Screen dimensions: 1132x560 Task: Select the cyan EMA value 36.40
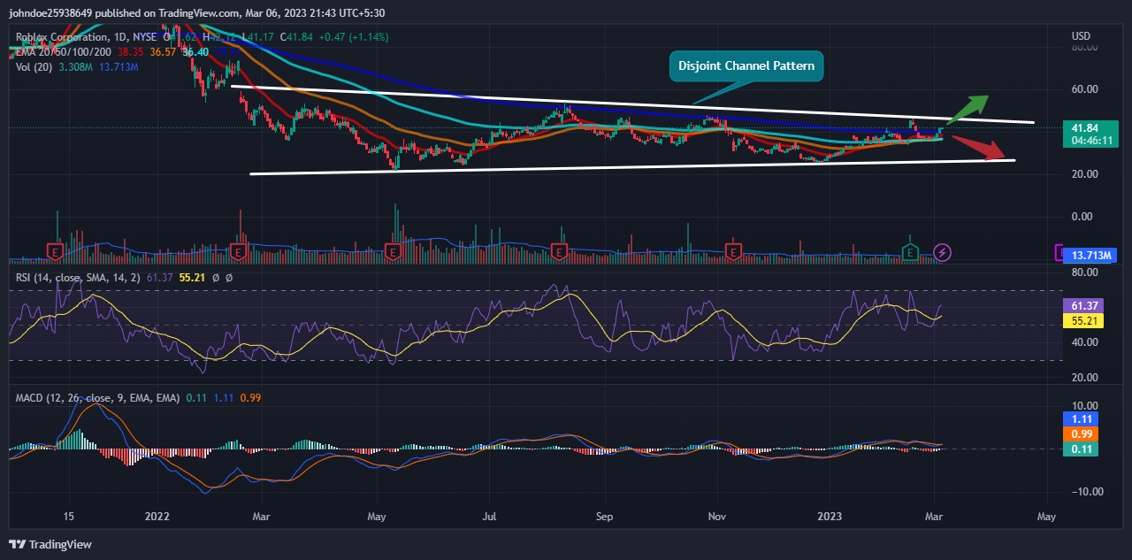click(195, 52)
